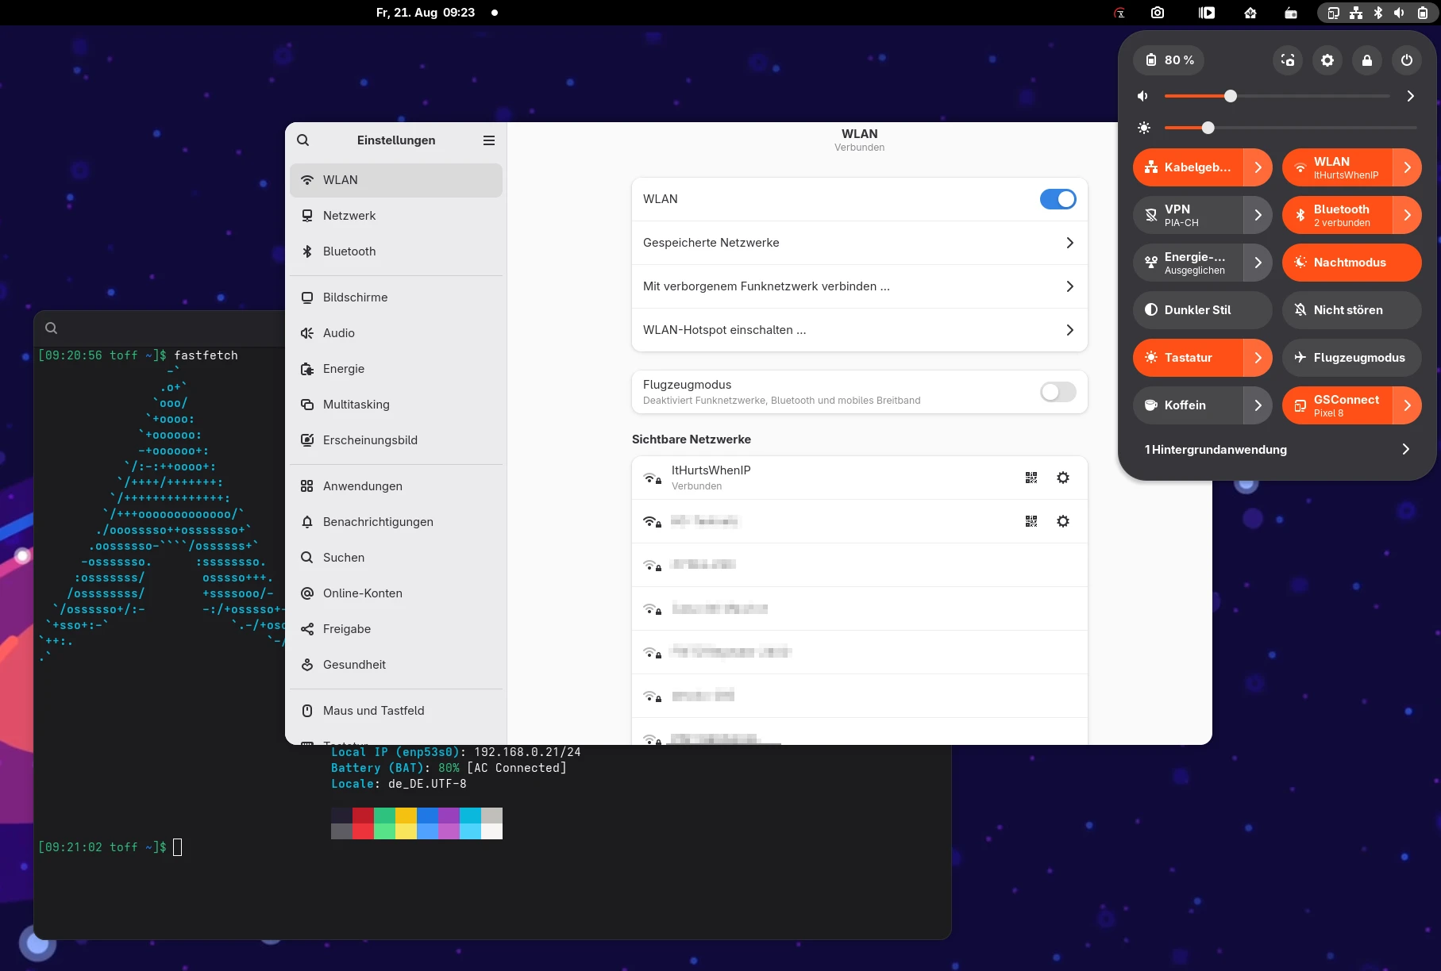Mute audio via the speaker icon
The image size is (1441, 971).
(x=1143, y=96)
